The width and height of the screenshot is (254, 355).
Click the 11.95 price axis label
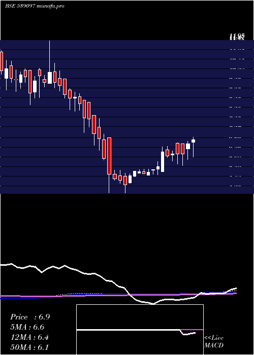click(x=237, y=37)
